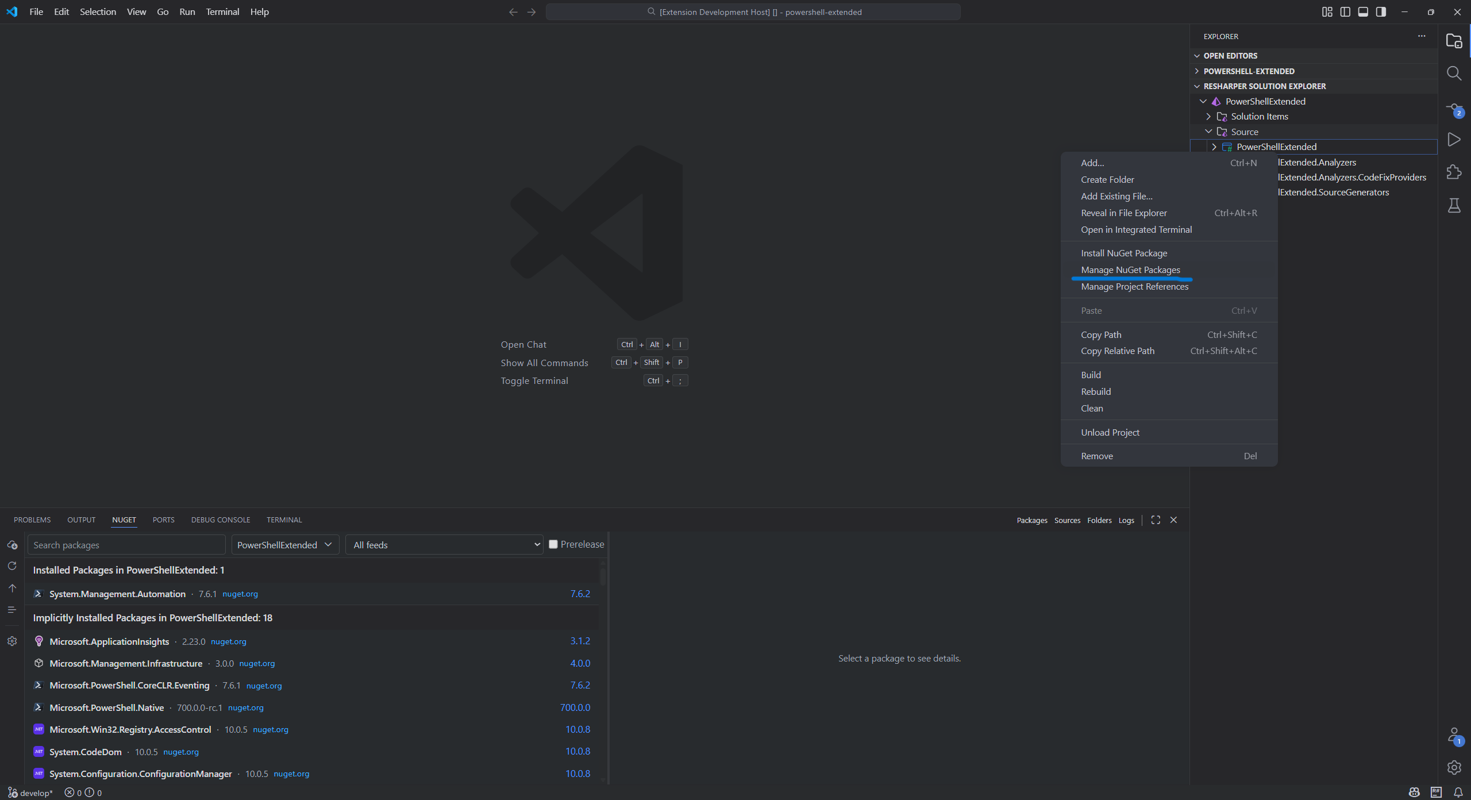
Task: Open the notifications bell in status bar
Action: [x=1458, y=793]
